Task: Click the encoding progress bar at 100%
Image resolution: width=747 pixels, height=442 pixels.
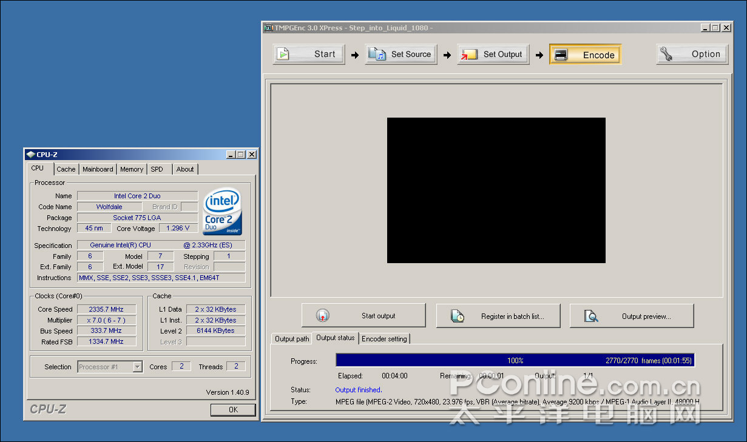Action: pos(515,360)
